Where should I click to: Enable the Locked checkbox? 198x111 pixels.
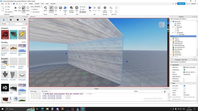point(184,90)
